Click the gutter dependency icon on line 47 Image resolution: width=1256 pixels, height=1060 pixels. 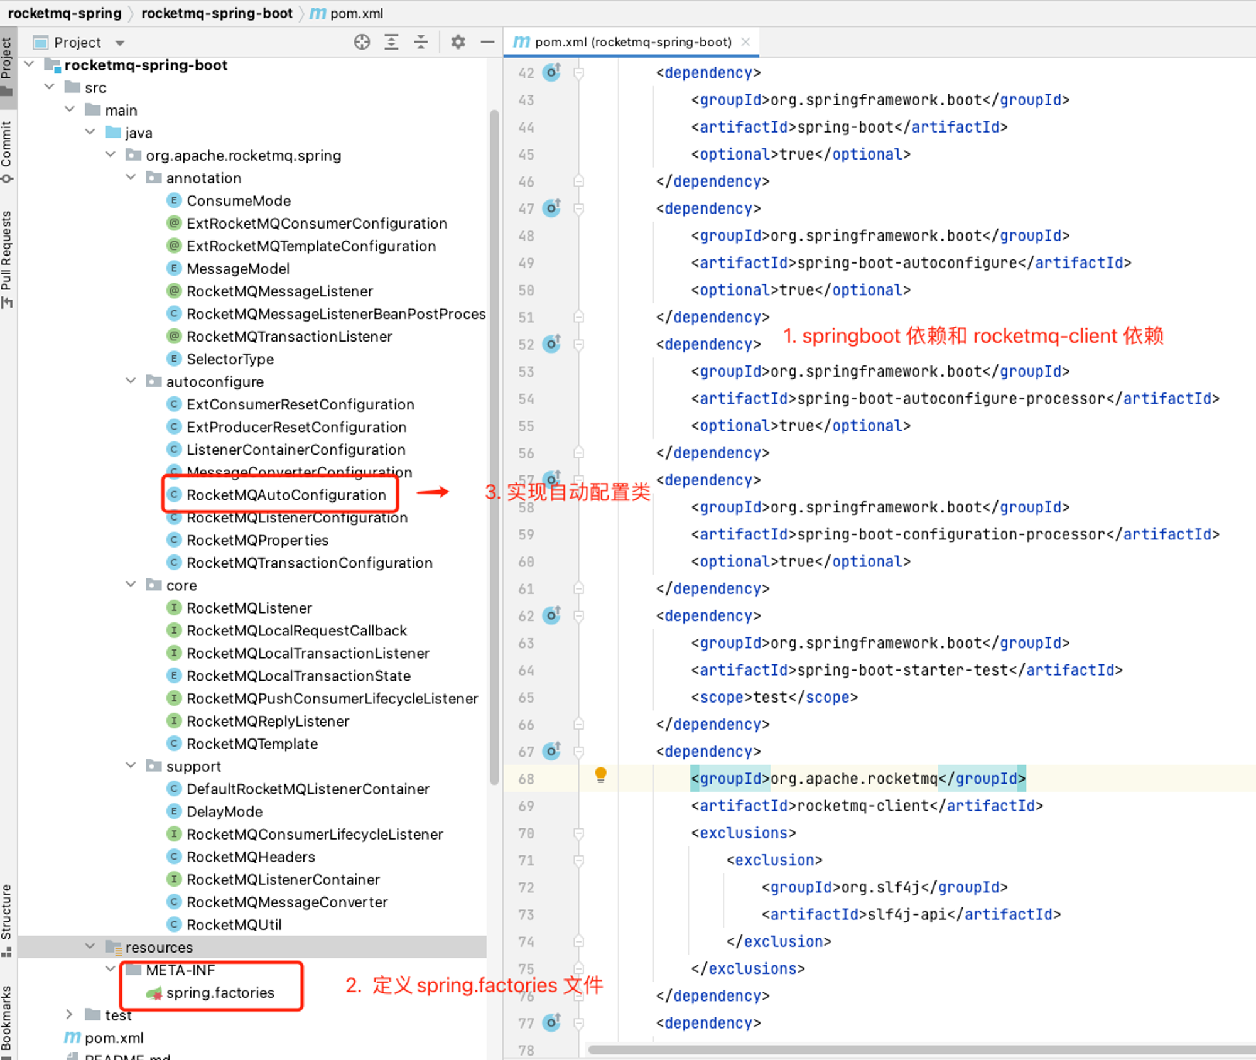(x=551, y=208)
